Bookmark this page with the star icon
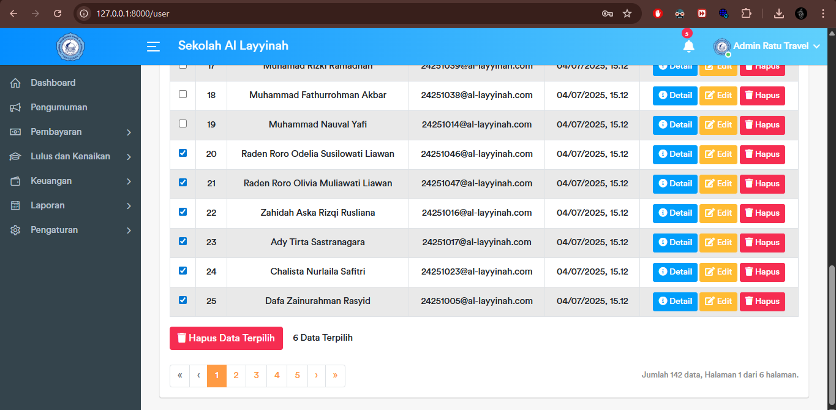The image size is (836, 410). tap(627, 13)
